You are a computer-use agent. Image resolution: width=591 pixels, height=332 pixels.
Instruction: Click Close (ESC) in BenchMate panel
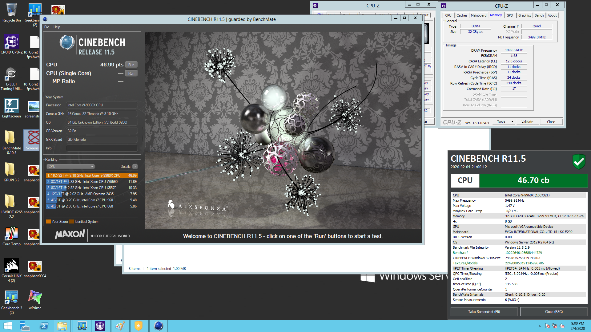[554, 312]
